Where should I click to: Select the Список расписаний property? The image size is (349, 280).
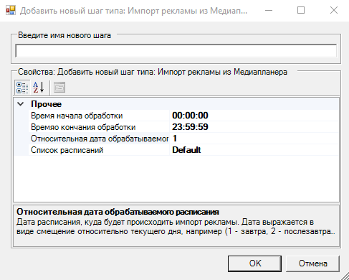[x=99, y=150]
